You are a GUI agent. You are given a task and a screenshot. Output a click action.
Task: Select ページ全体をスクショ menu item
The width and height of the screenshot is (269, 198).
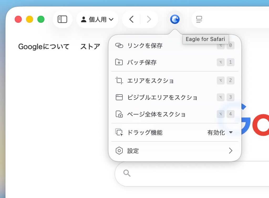[157, 114]
